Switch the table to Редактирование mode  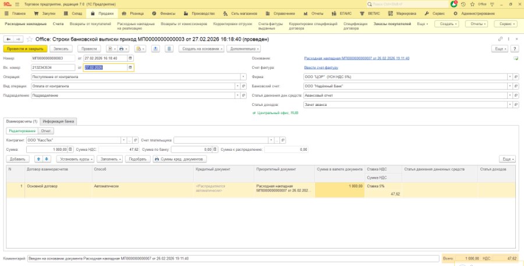[22, 131]
